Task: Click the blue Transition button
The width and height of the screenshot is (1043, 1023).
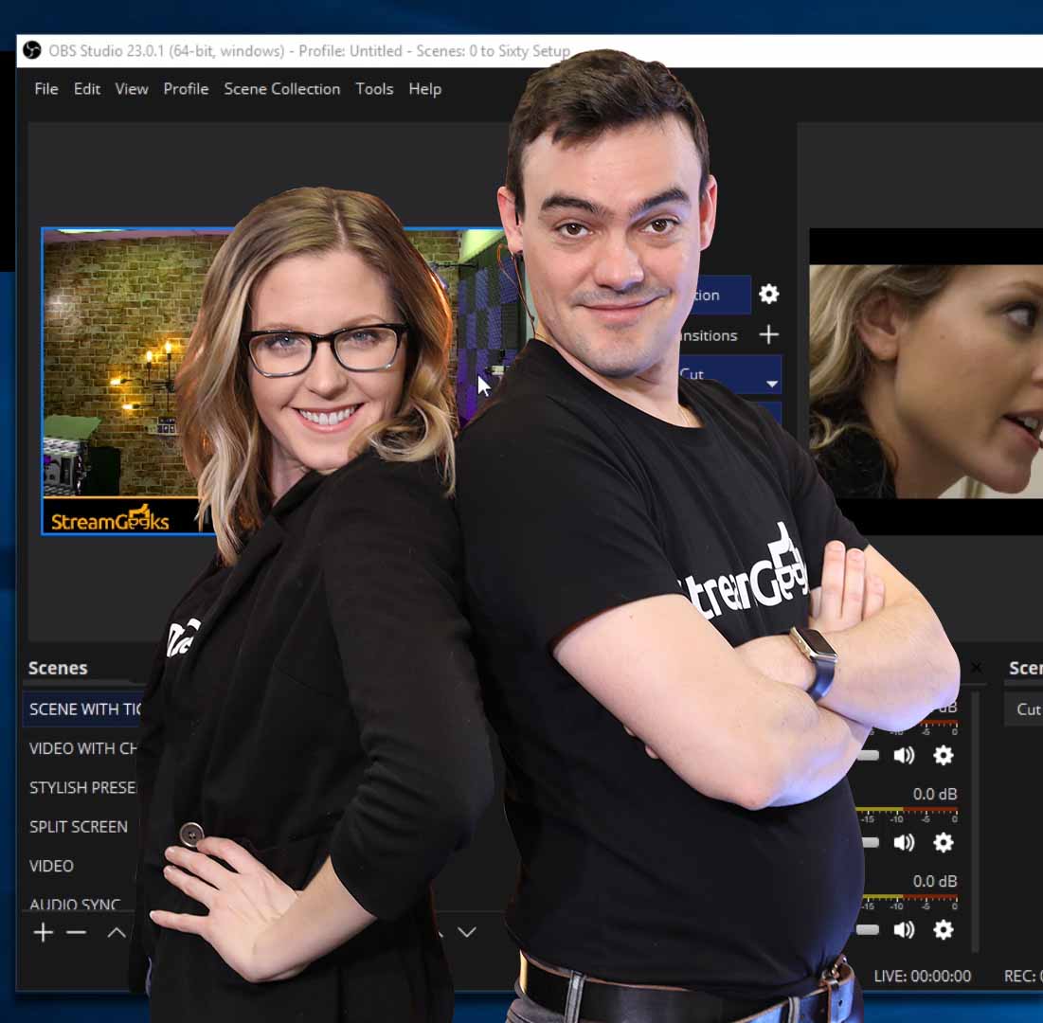Action: pos(722,295)
